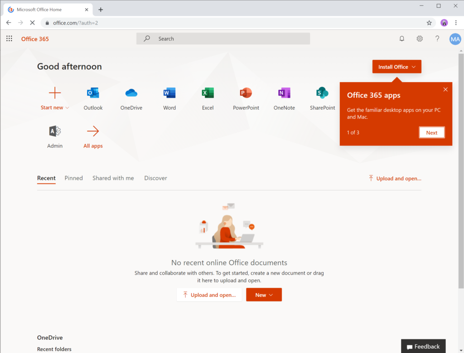Open Chrome three-dot menu

click(456, 23)
